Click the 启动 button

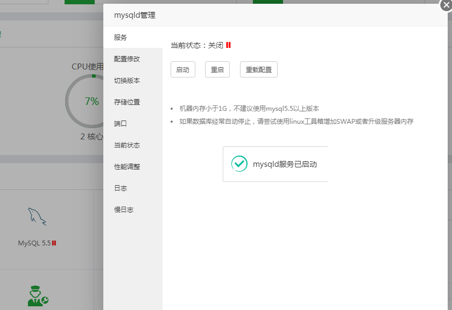coord(183,69)
